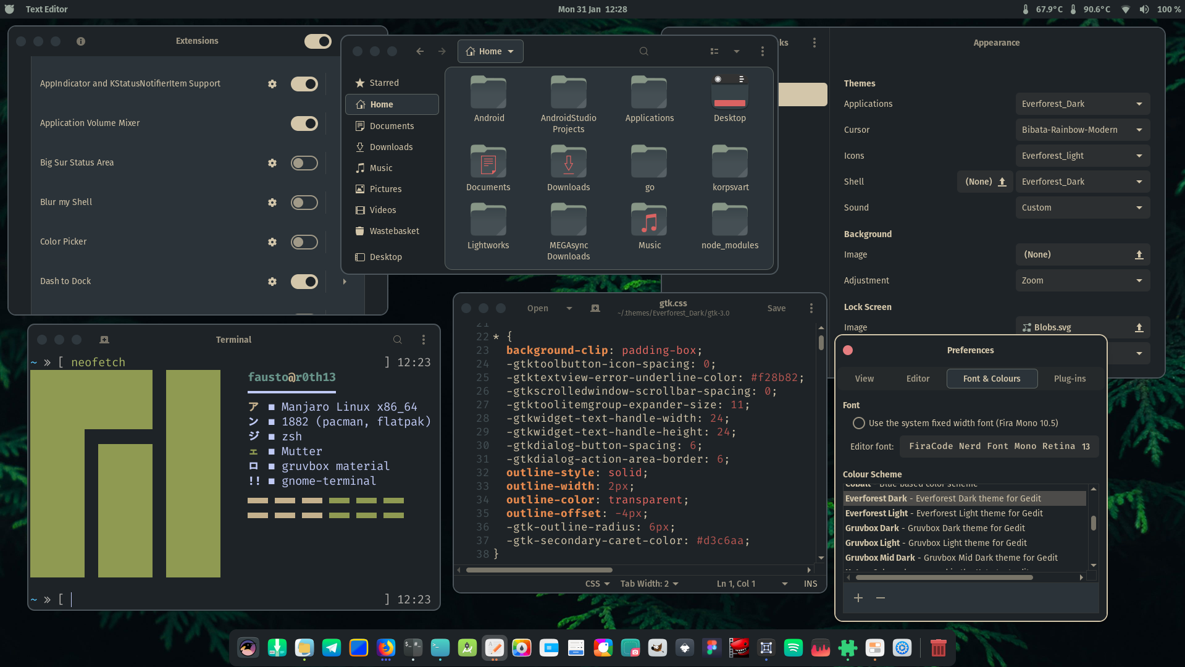Switch to the View tab in Preferences
Screen dimensions: 1185x667
click(865, 379)
